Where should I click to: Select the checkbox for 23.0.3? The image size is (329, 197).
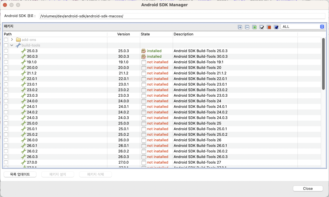click(6, 95)
